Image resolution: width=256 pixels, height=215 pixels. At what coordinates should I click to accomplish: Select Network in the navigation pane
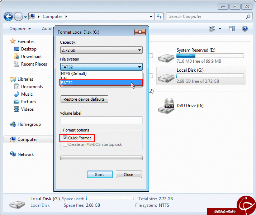(25, 154)
